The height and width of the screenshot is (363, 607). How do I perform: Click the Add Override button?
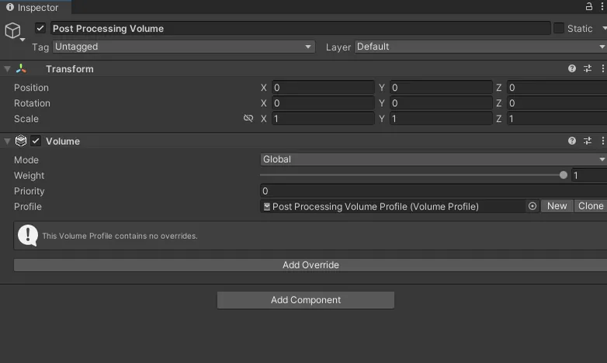point(310,265)
